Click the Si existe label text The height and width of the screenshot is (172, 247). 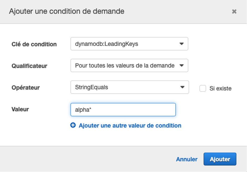(220, 88)
